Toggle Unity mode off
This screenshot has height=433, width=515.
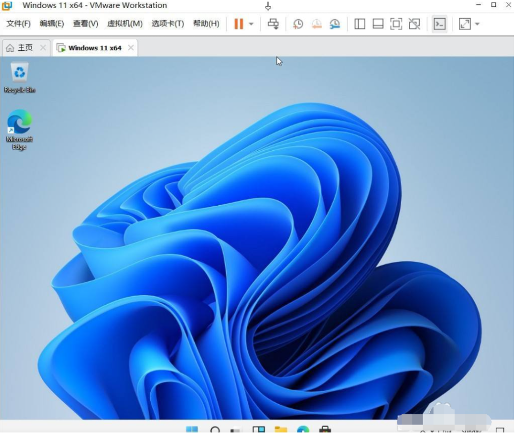pos(414,24)
